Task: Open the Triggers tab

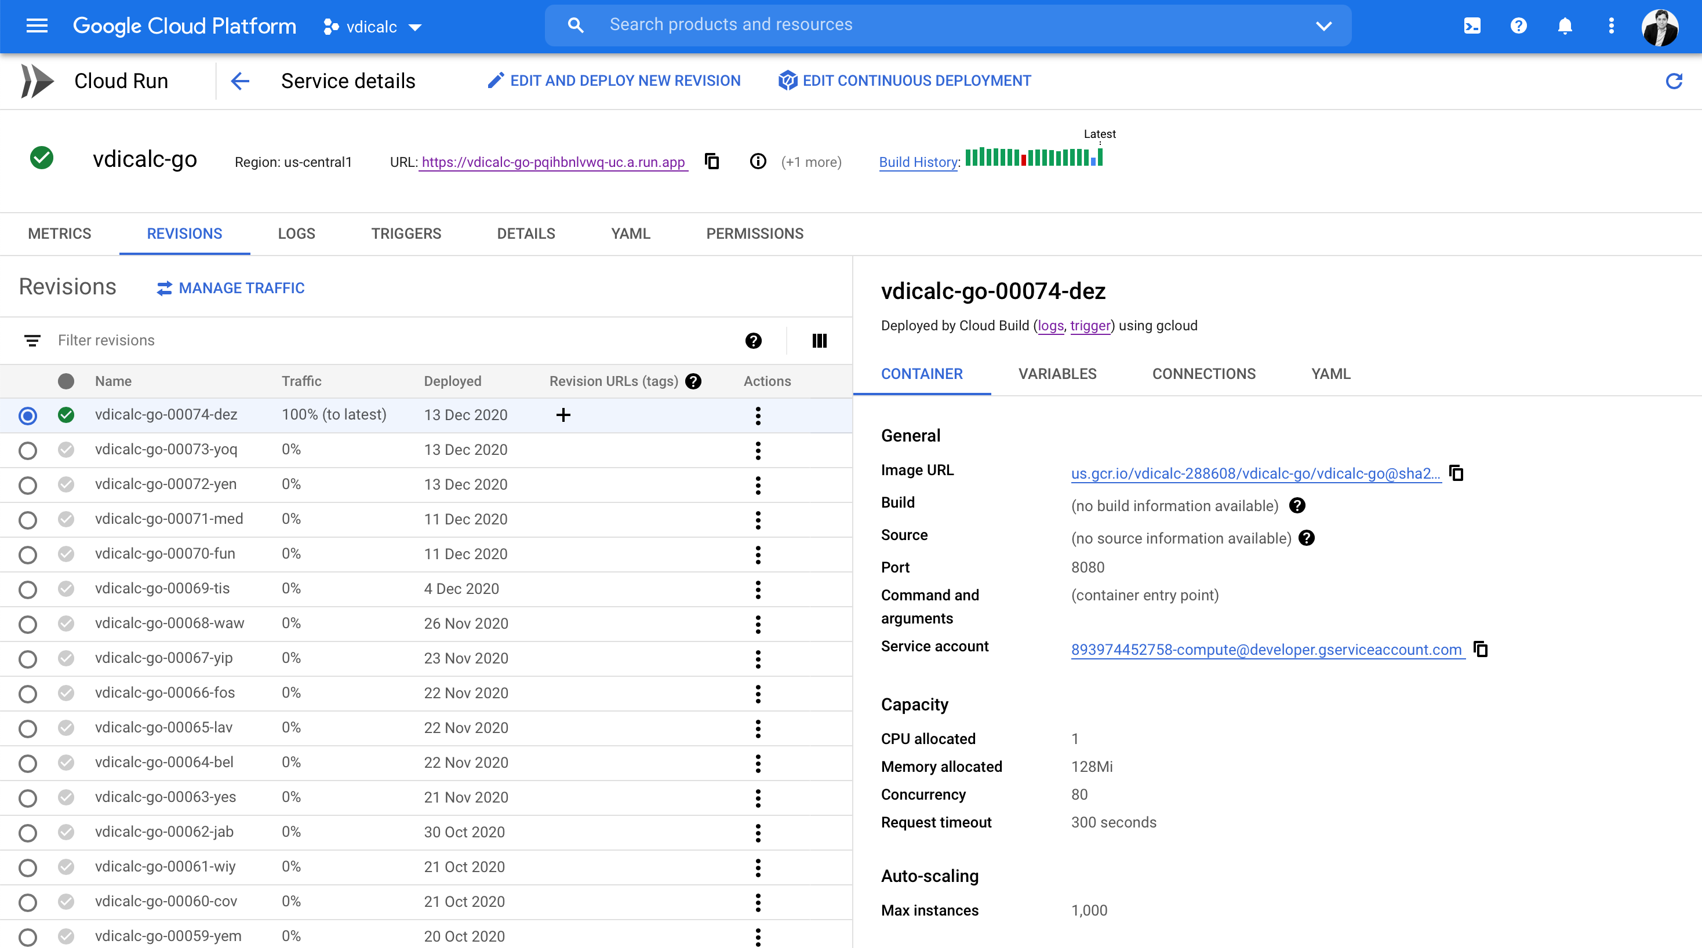Action: 406,234
